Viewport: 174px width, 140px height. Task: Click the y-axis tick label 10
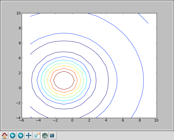[18, 13]
